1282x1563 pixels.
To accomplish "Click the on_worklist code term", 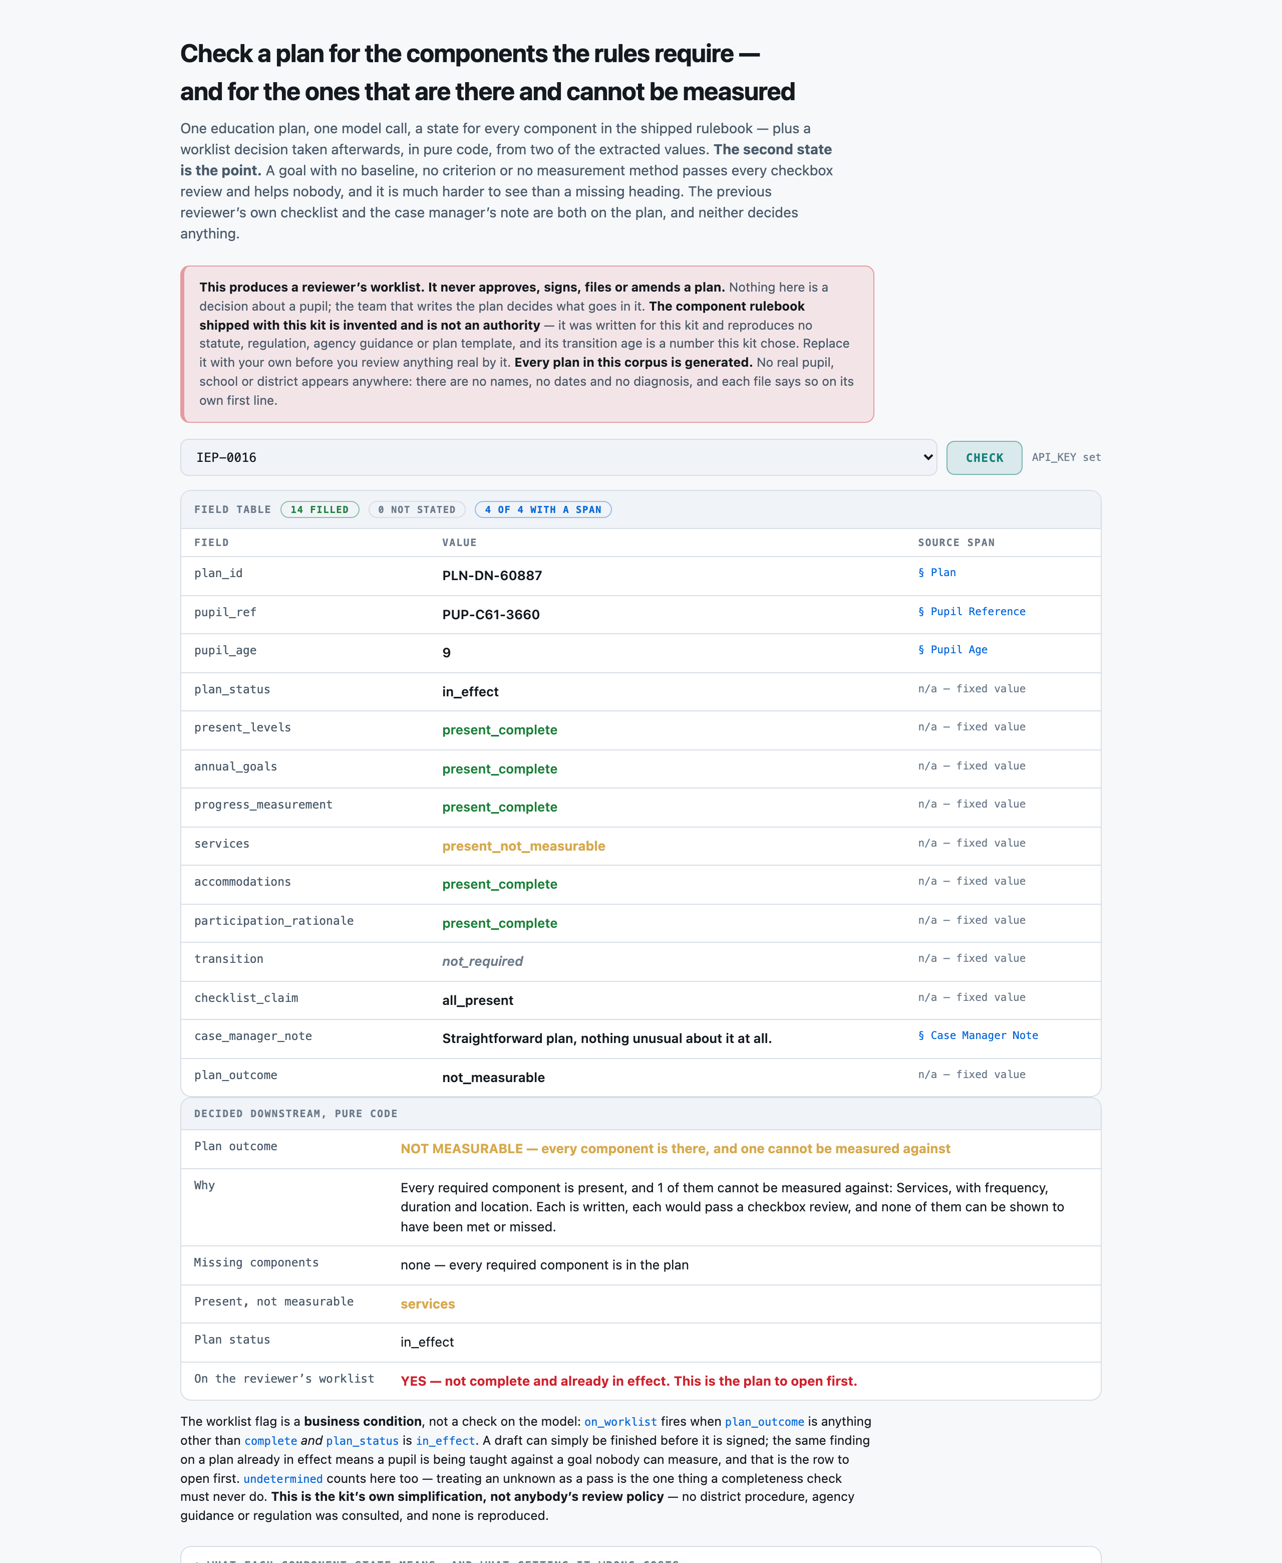I will pos(620,1422).
